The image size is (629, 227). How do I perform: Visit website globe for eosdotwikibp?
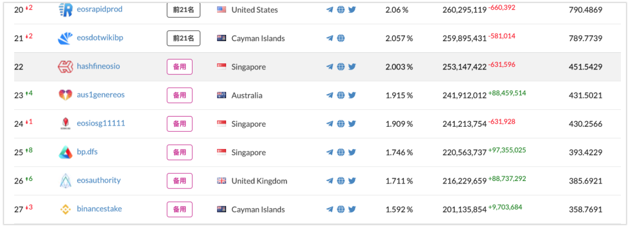[x=341, y=38]
